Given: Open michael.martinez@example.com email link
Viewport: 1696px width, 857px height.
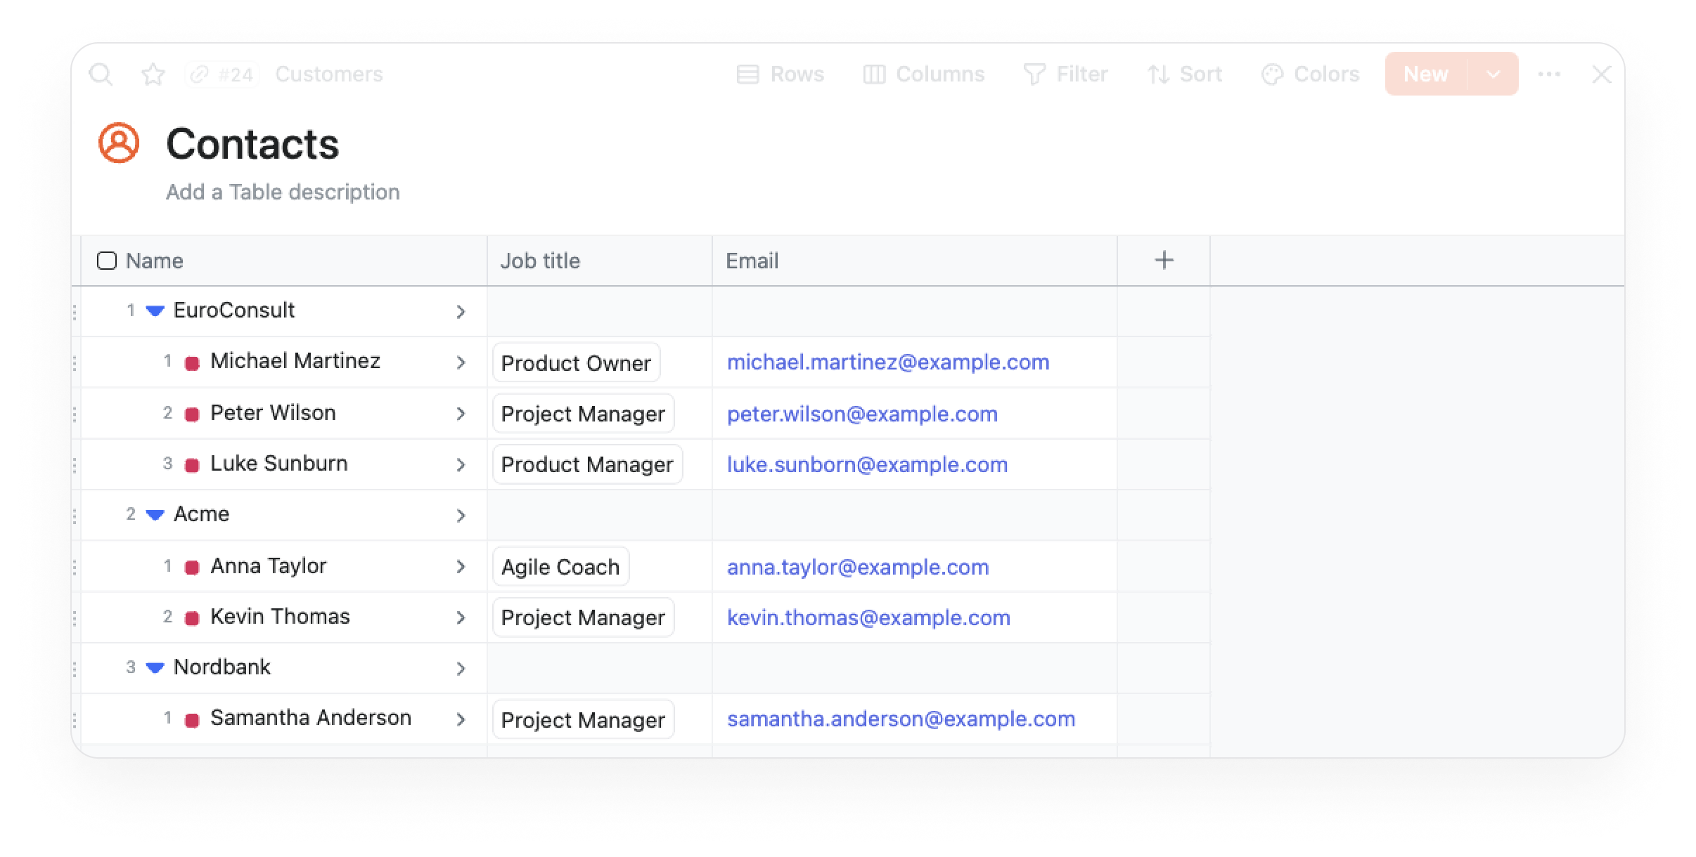Looking at the screenshot, I should coord(888,362).
